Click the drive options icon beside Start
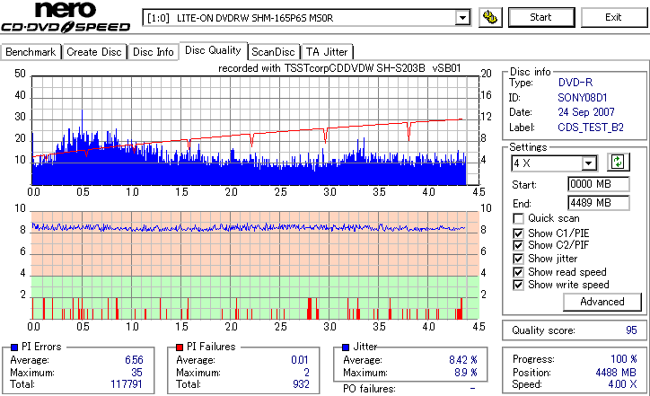Image resolution: width=650 pixels, height=396 pixels. click(490, 17)
